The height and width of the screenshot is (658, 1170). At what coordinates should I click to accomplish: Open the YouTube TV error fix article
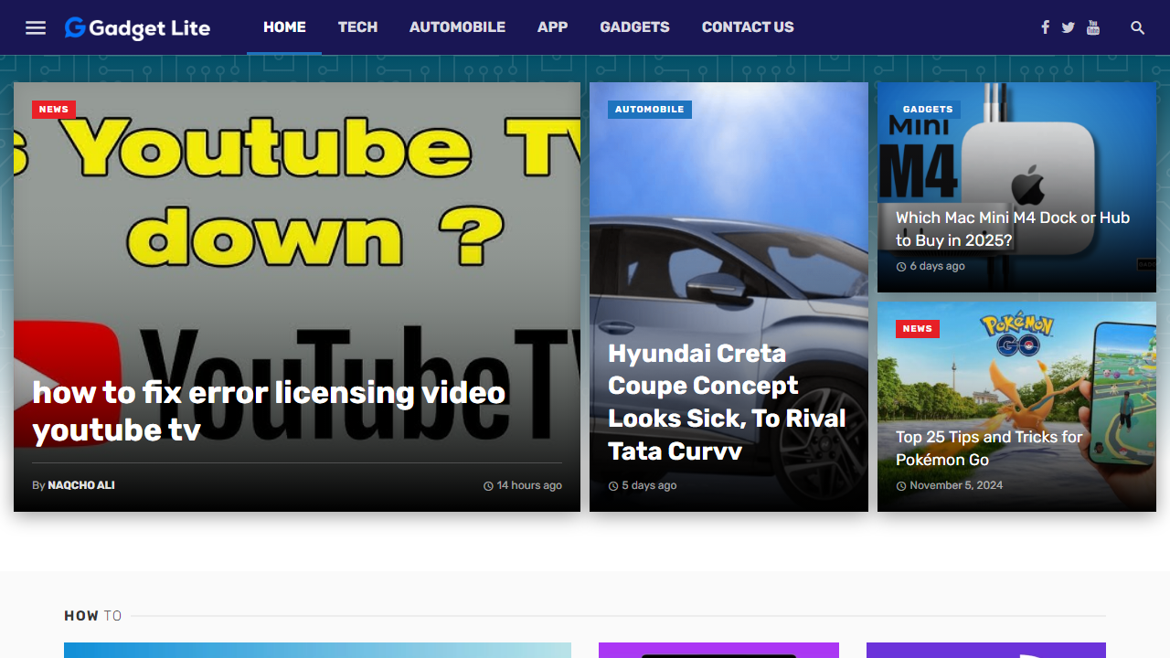click(268, 411)
